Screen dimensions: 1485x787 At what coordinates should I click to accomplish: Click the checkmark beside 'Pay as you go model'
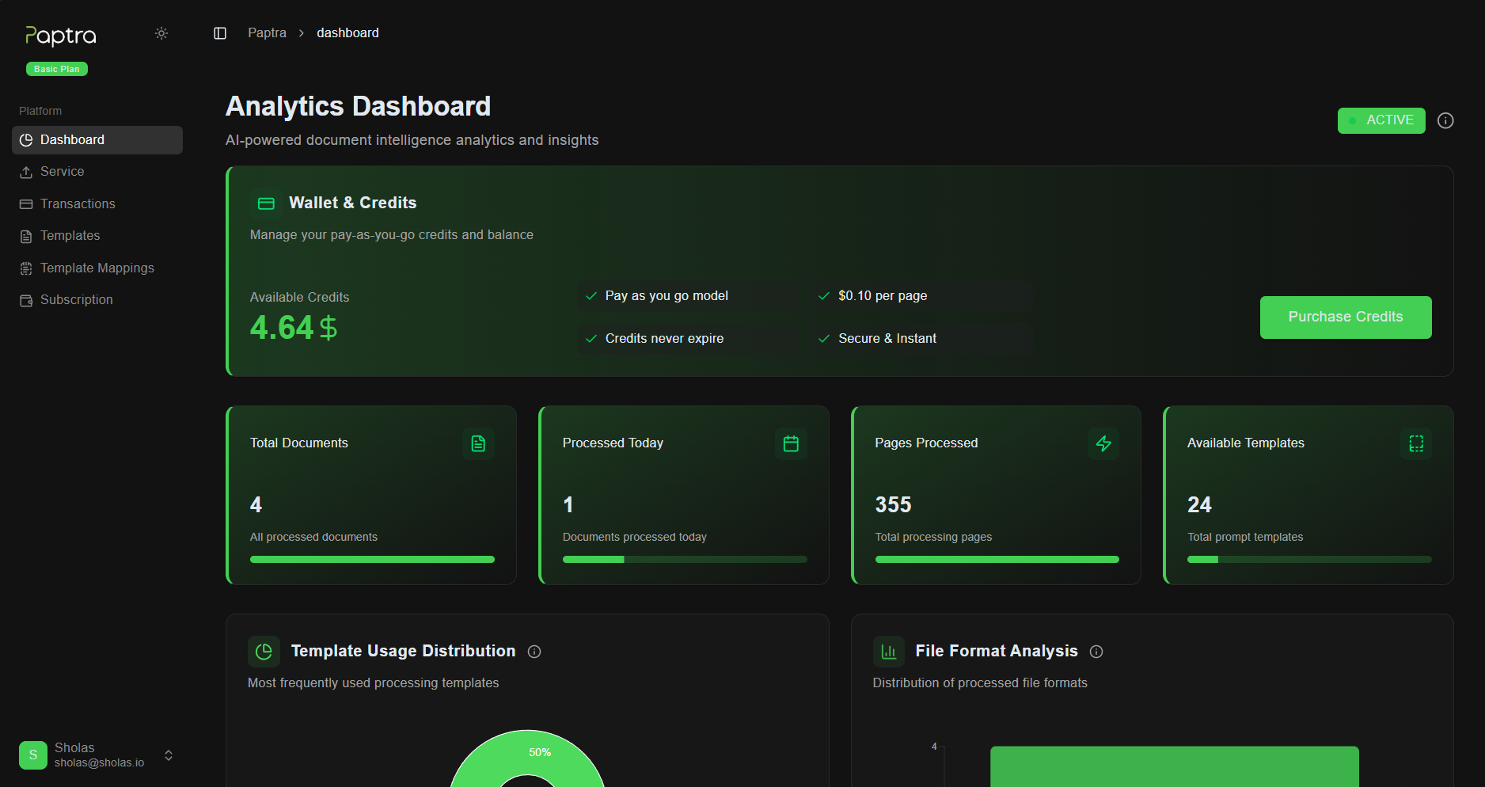591,296
